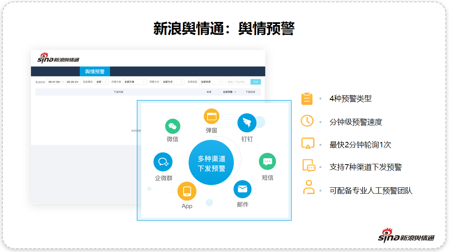
Task: Open the 预警方式 dropdown
Action: pyautogui.click(x=172, y=82)
